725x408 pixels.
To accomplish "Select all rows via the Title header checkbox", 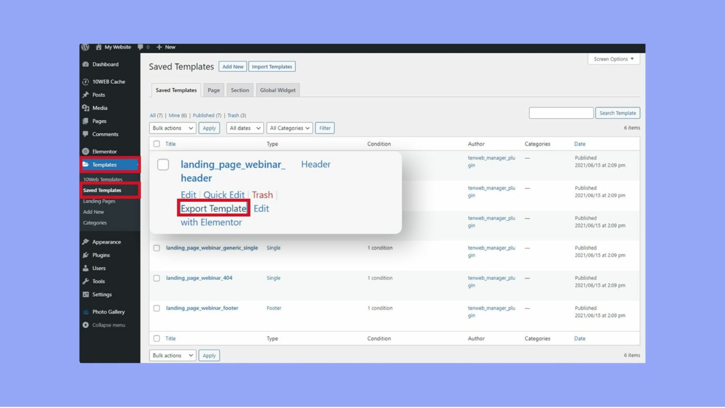I will [x=156, y=144].
